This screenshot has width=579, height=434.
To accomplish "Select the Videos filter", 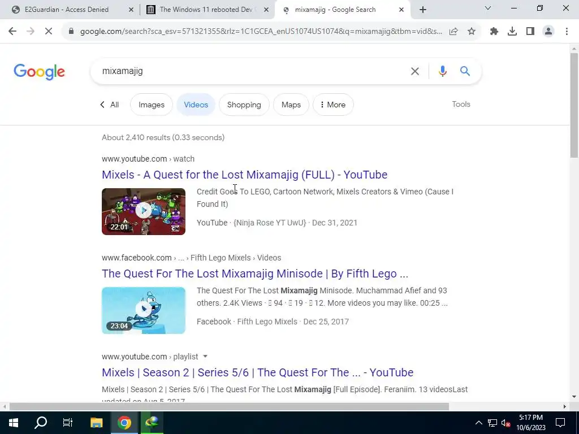I will tap(196, 105).
